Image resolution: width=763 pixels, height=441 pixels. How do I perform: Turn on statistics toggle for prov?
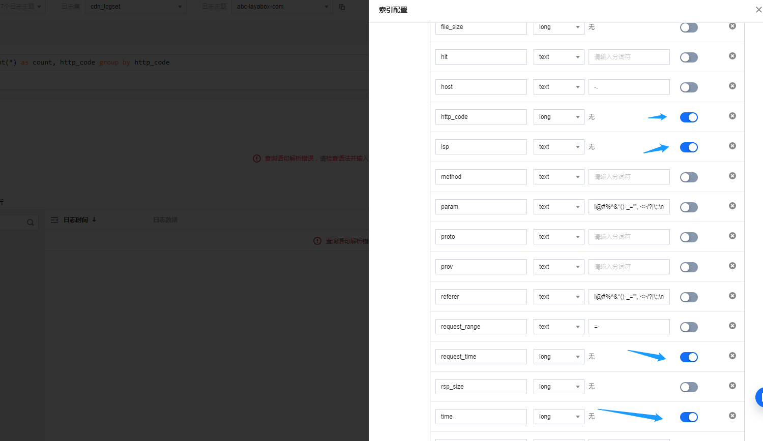click(689, 267)
